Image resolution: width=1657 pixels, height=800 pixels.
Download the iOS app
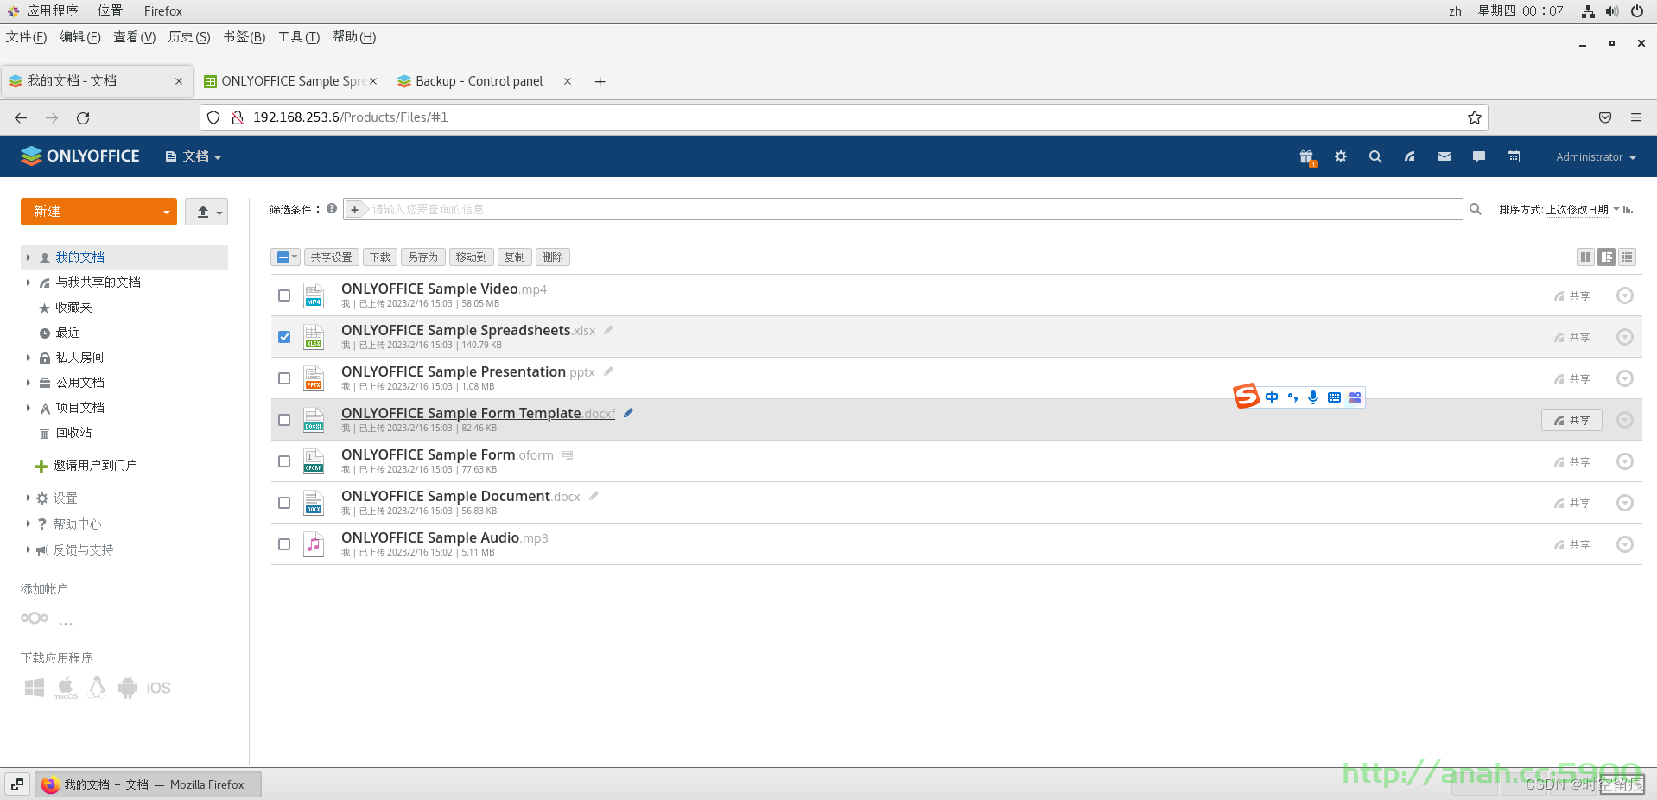pyautogui.click(x=158, y=688)
